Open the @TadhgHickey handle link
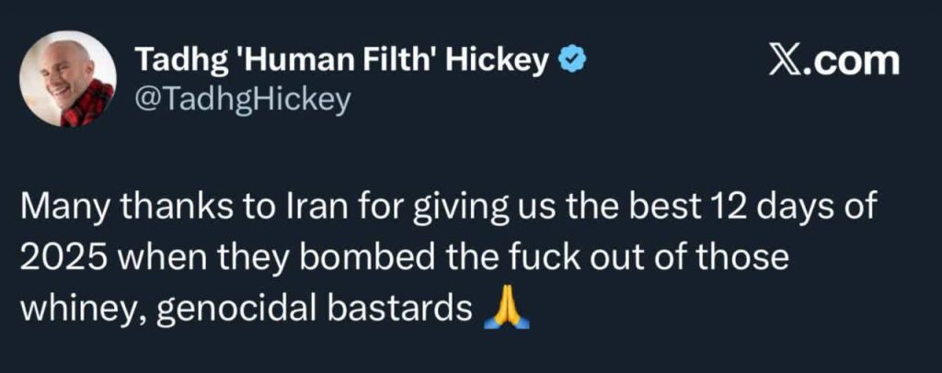 (243, 100)
